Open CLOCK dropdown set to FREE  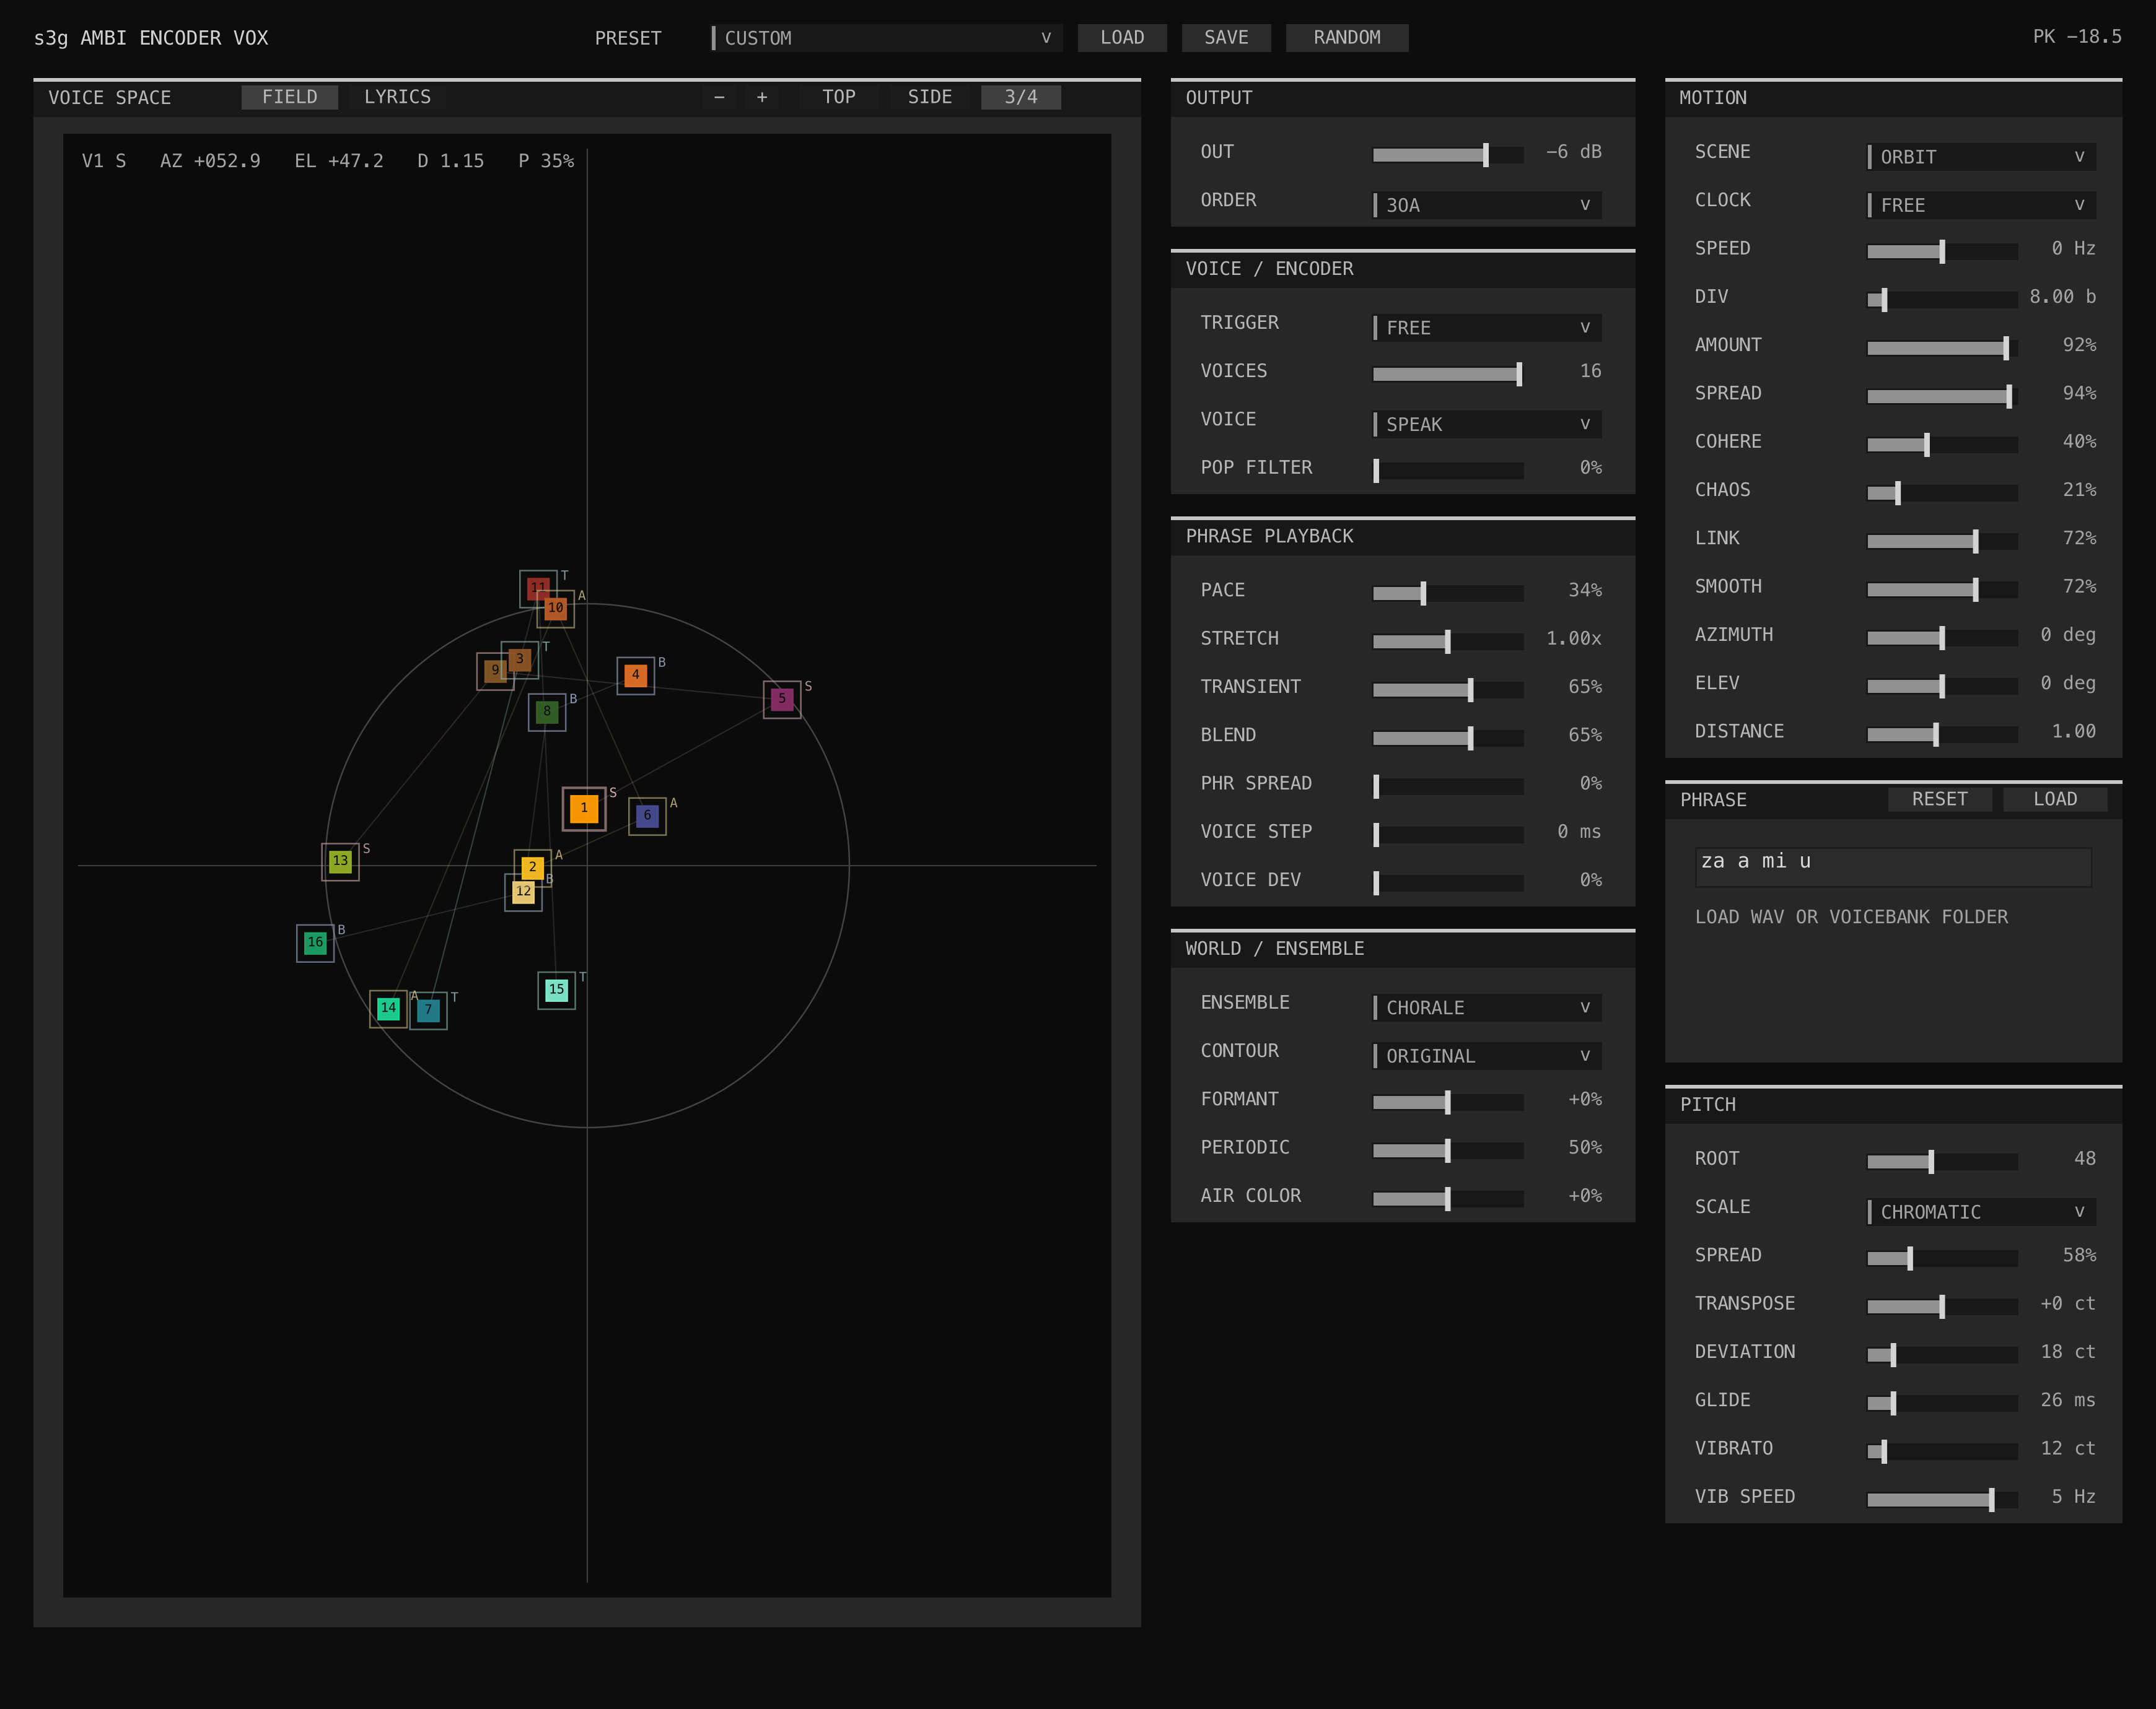click(x=1981, y=205)
